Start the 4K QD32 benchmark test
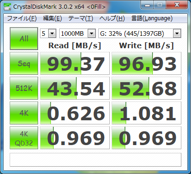The image size is (191, 174). coord(24,138)
